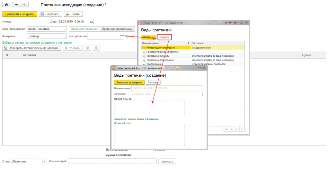Switch to Претензия перевозчику tab
This screenshot has height=174, width=329.
(117, 29)
